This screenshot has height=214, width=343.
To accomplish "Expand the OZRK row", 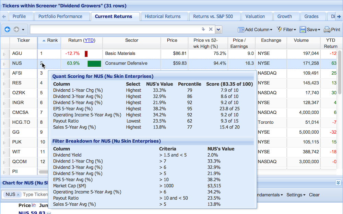I will 4,93.
